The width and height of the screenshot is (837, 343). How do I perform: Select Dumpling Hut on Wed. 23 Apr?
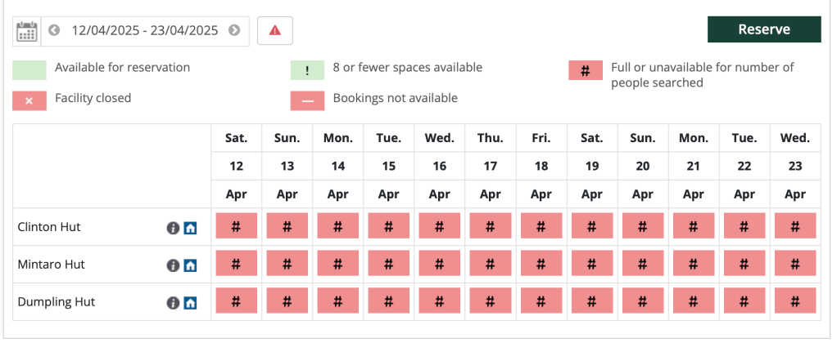(794, 302)
